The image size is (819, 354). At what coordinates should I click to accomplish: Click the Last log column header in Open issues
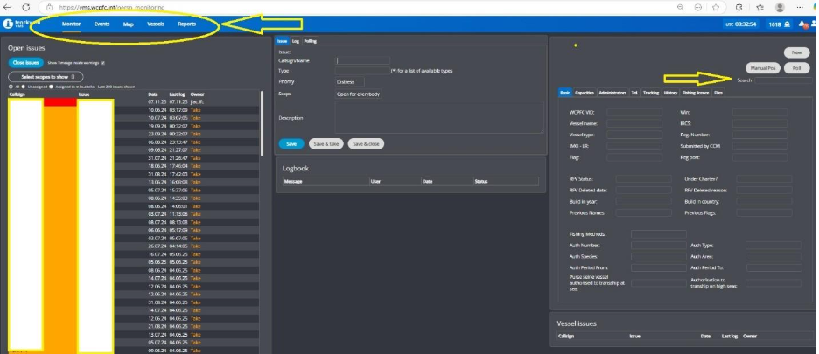tap(178, 94)
